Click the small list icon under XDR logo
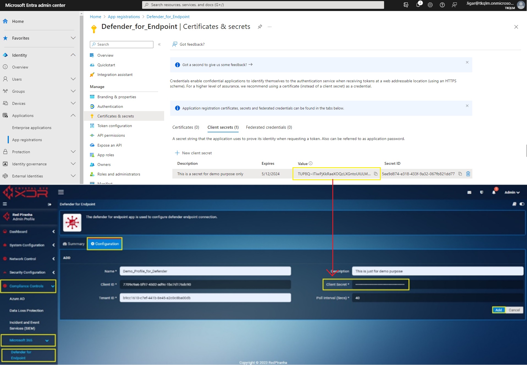 5,204
